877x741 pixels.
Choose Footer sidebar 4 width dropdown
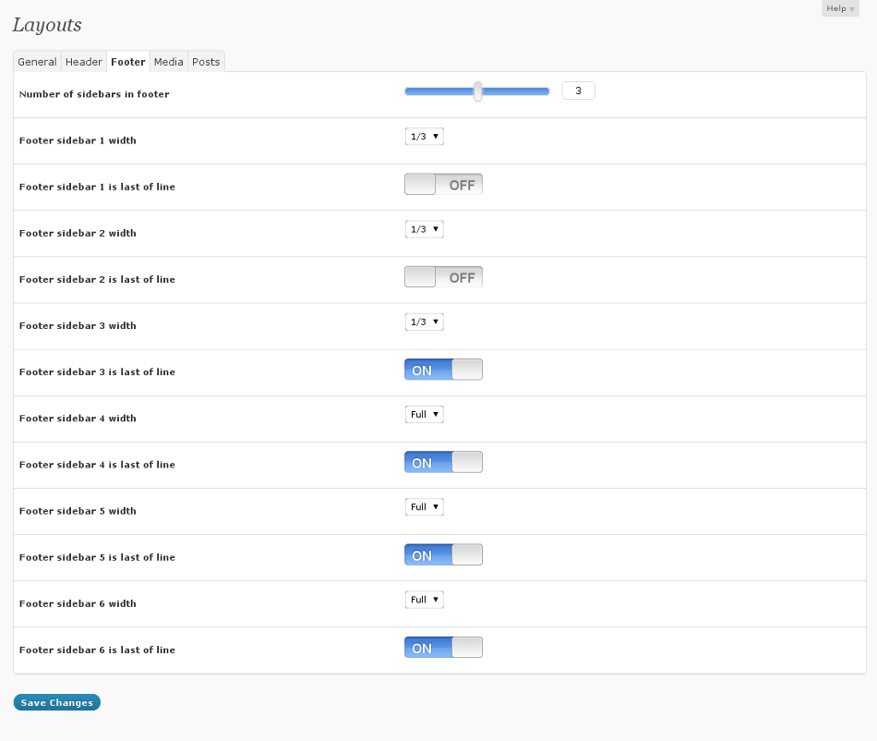coord(425,414)
